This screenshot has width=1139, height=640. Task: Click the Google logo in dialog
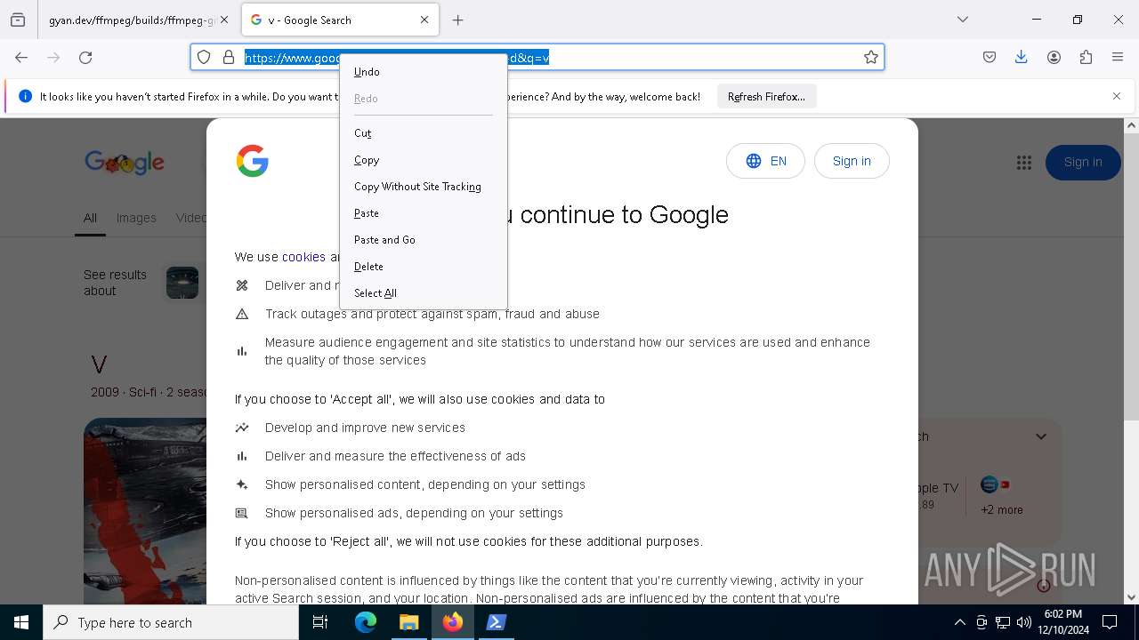(253, 161)
